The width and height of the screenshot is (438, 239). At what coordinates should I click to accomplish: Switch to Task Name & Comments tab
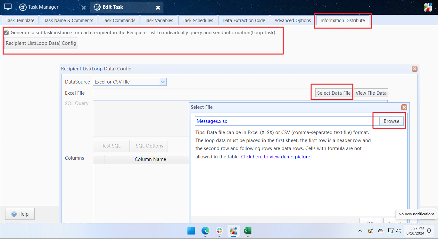69,20
